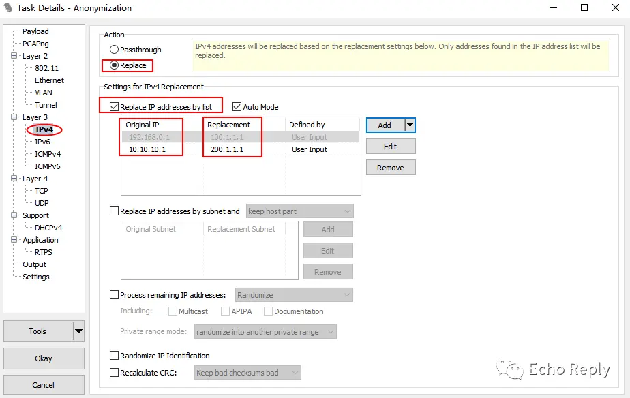Image resolution: width=630 pixels, height=398 pixels.
Task: Collapse the Layer 2 tree node
Action: tap(14, 56)
